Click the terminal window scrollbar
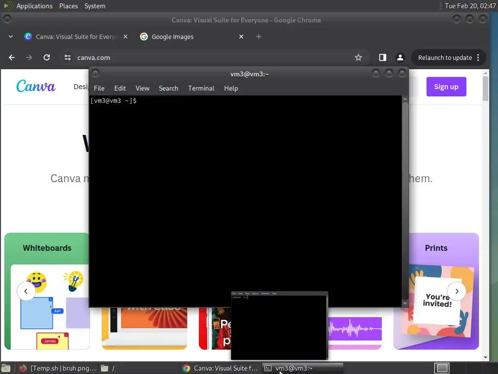Image resolution: width=498 pixels, height=374 pixels. tap(405, 200)
